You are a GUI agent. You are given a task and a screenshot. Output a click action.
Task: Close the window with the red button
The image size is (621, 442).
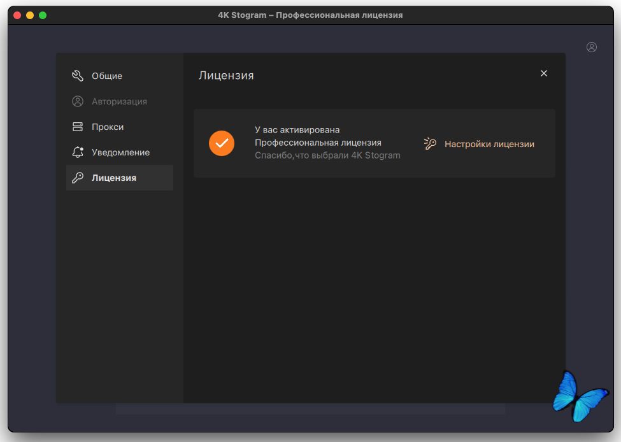pyautogui.click(x=17, y=15)
